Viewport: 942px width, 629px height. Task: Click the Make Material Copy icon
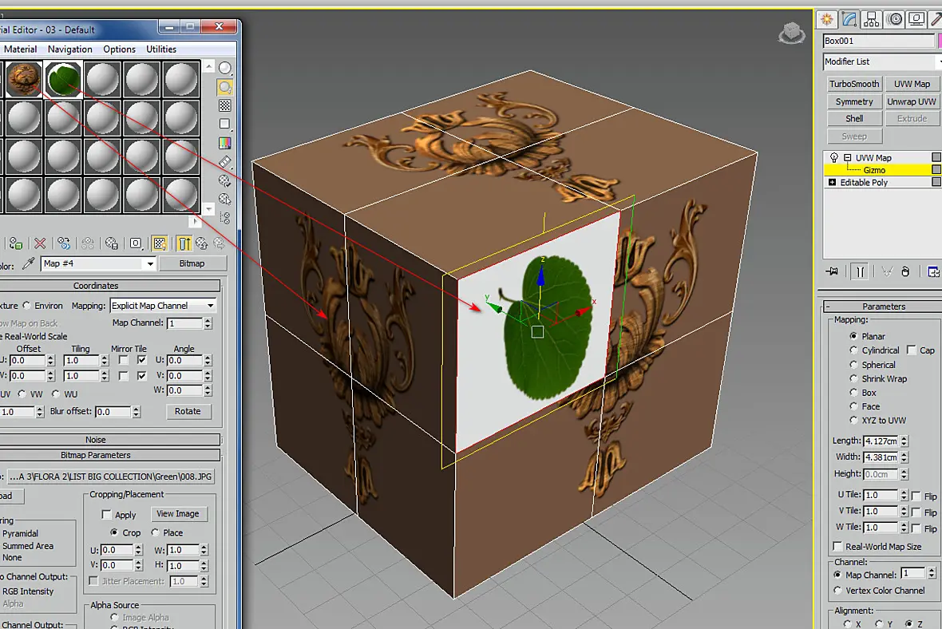click(x=64, y=243)
